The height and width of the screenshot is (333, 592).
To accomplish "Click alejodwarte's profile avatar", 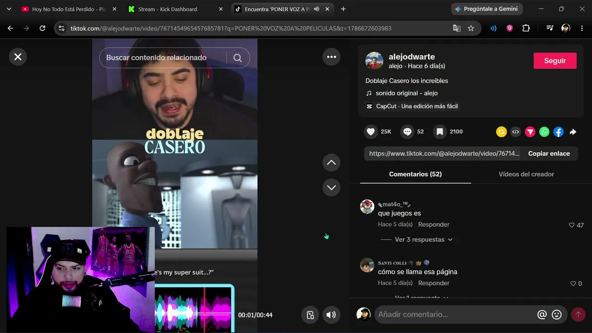I will [x=374, y=61].
